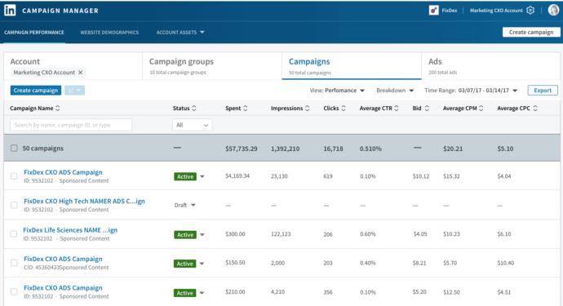
Task: Switch to Website Demographics tab
Action: (109, 33)
